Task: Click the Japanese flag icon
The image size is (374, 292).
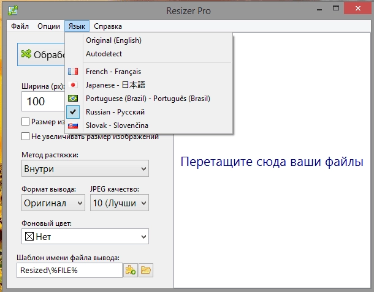Action: point(73,85)
